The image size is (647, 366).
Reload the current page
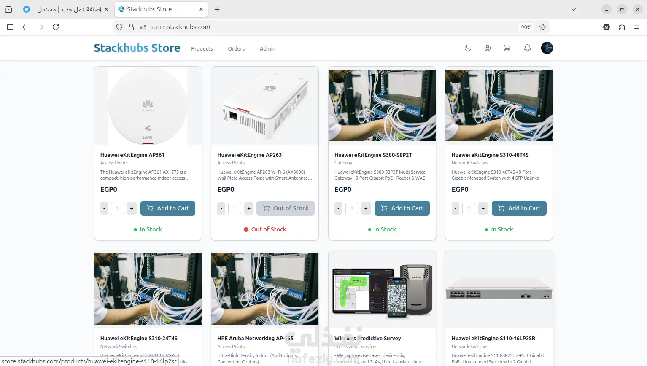coord(56,27)
